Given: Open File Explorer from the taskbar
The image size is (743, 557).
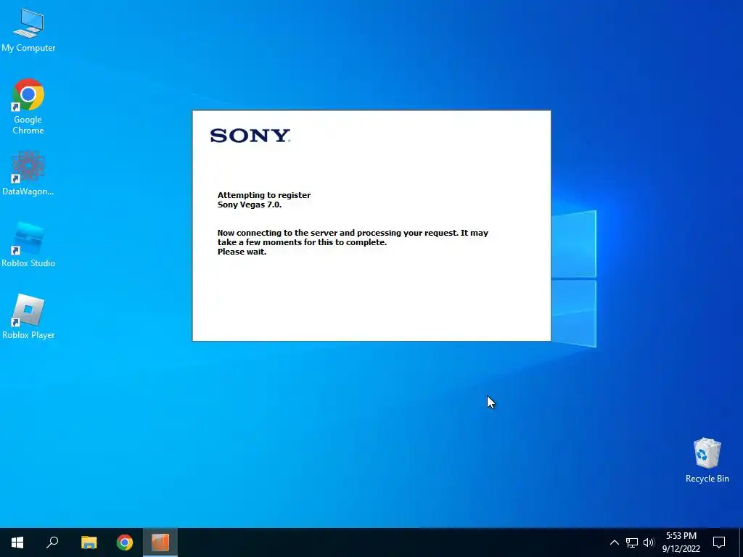Looking at the screenshot, I should point(89,542).
